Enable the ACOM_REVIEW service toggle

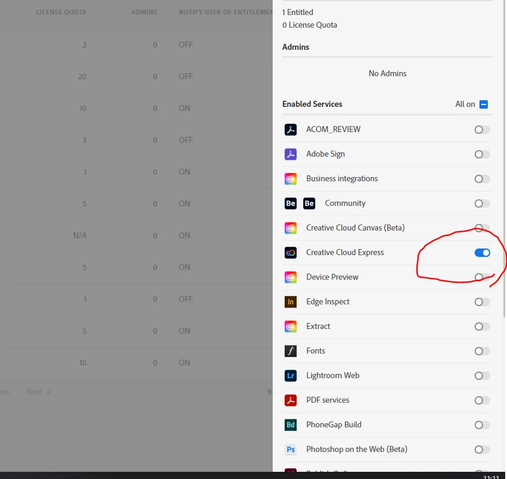[x=482, y=130]
